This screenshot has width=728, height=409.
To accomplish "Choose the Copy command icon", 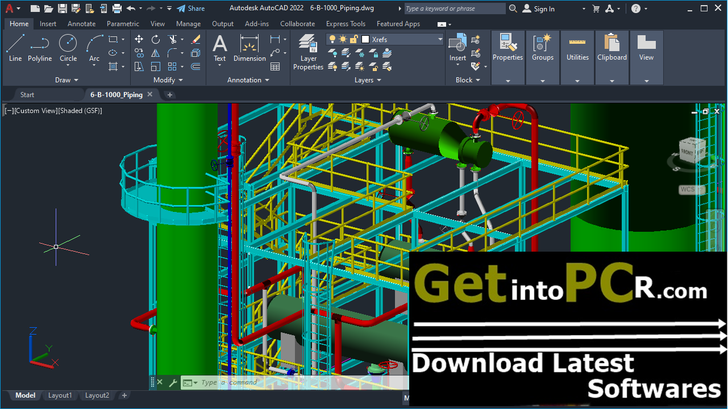I will [139, 53].
